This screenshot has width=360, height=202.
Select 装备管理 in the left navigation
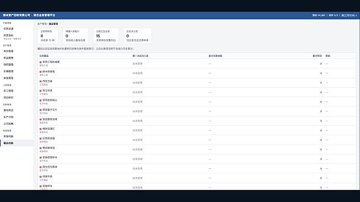pos(8,78)
